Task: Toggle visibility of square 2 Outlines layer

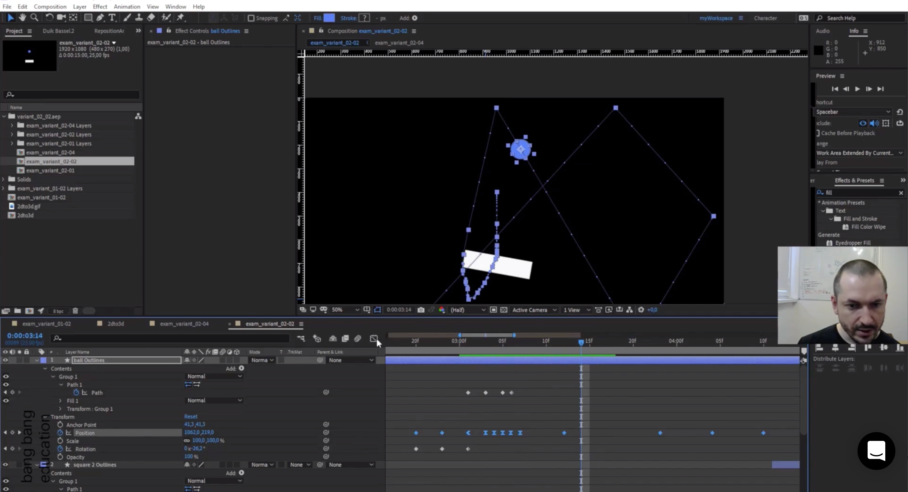Action: click(x=5, y=464)
